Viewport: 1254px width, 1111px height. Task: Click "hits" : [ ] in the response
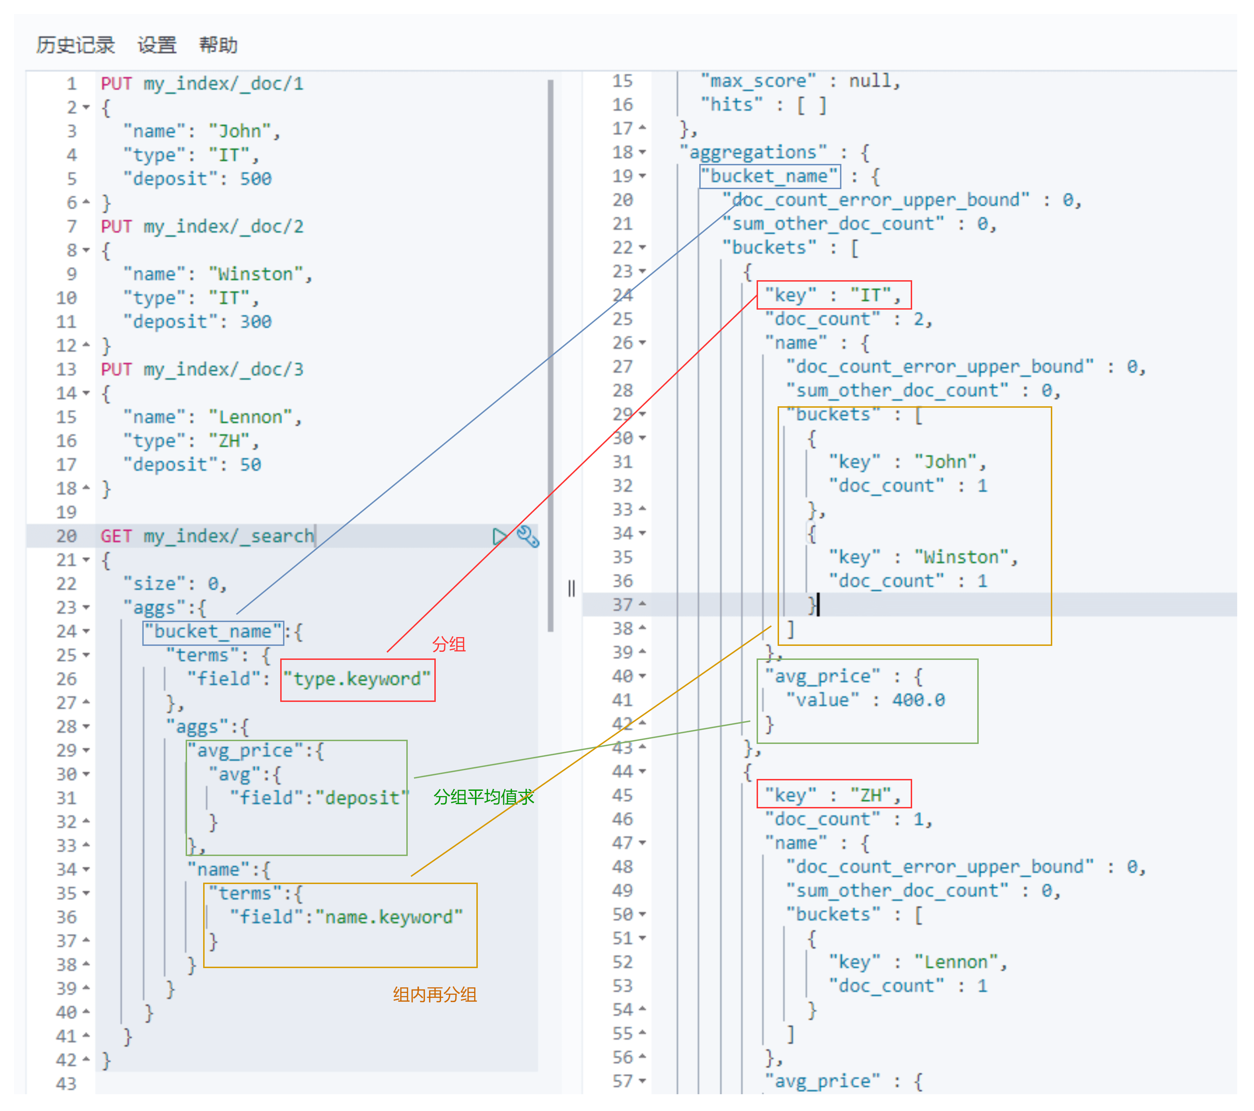[x=764, y=105]
